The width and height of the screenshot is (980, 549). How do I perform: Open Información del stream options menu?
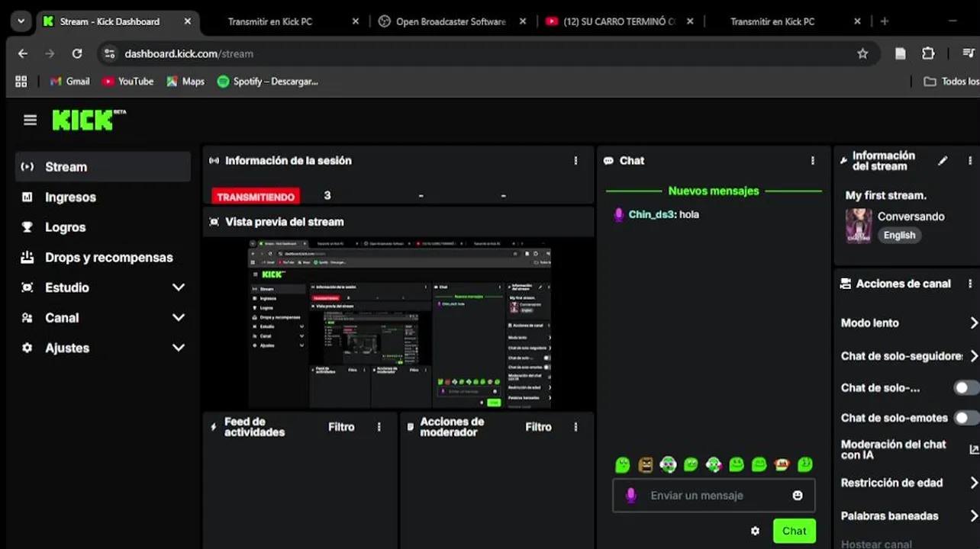pyautogui.click(x=970, y=161)
